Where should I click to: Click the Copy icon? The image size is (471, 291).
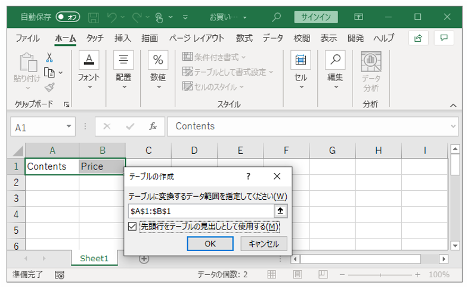(49, 72)
